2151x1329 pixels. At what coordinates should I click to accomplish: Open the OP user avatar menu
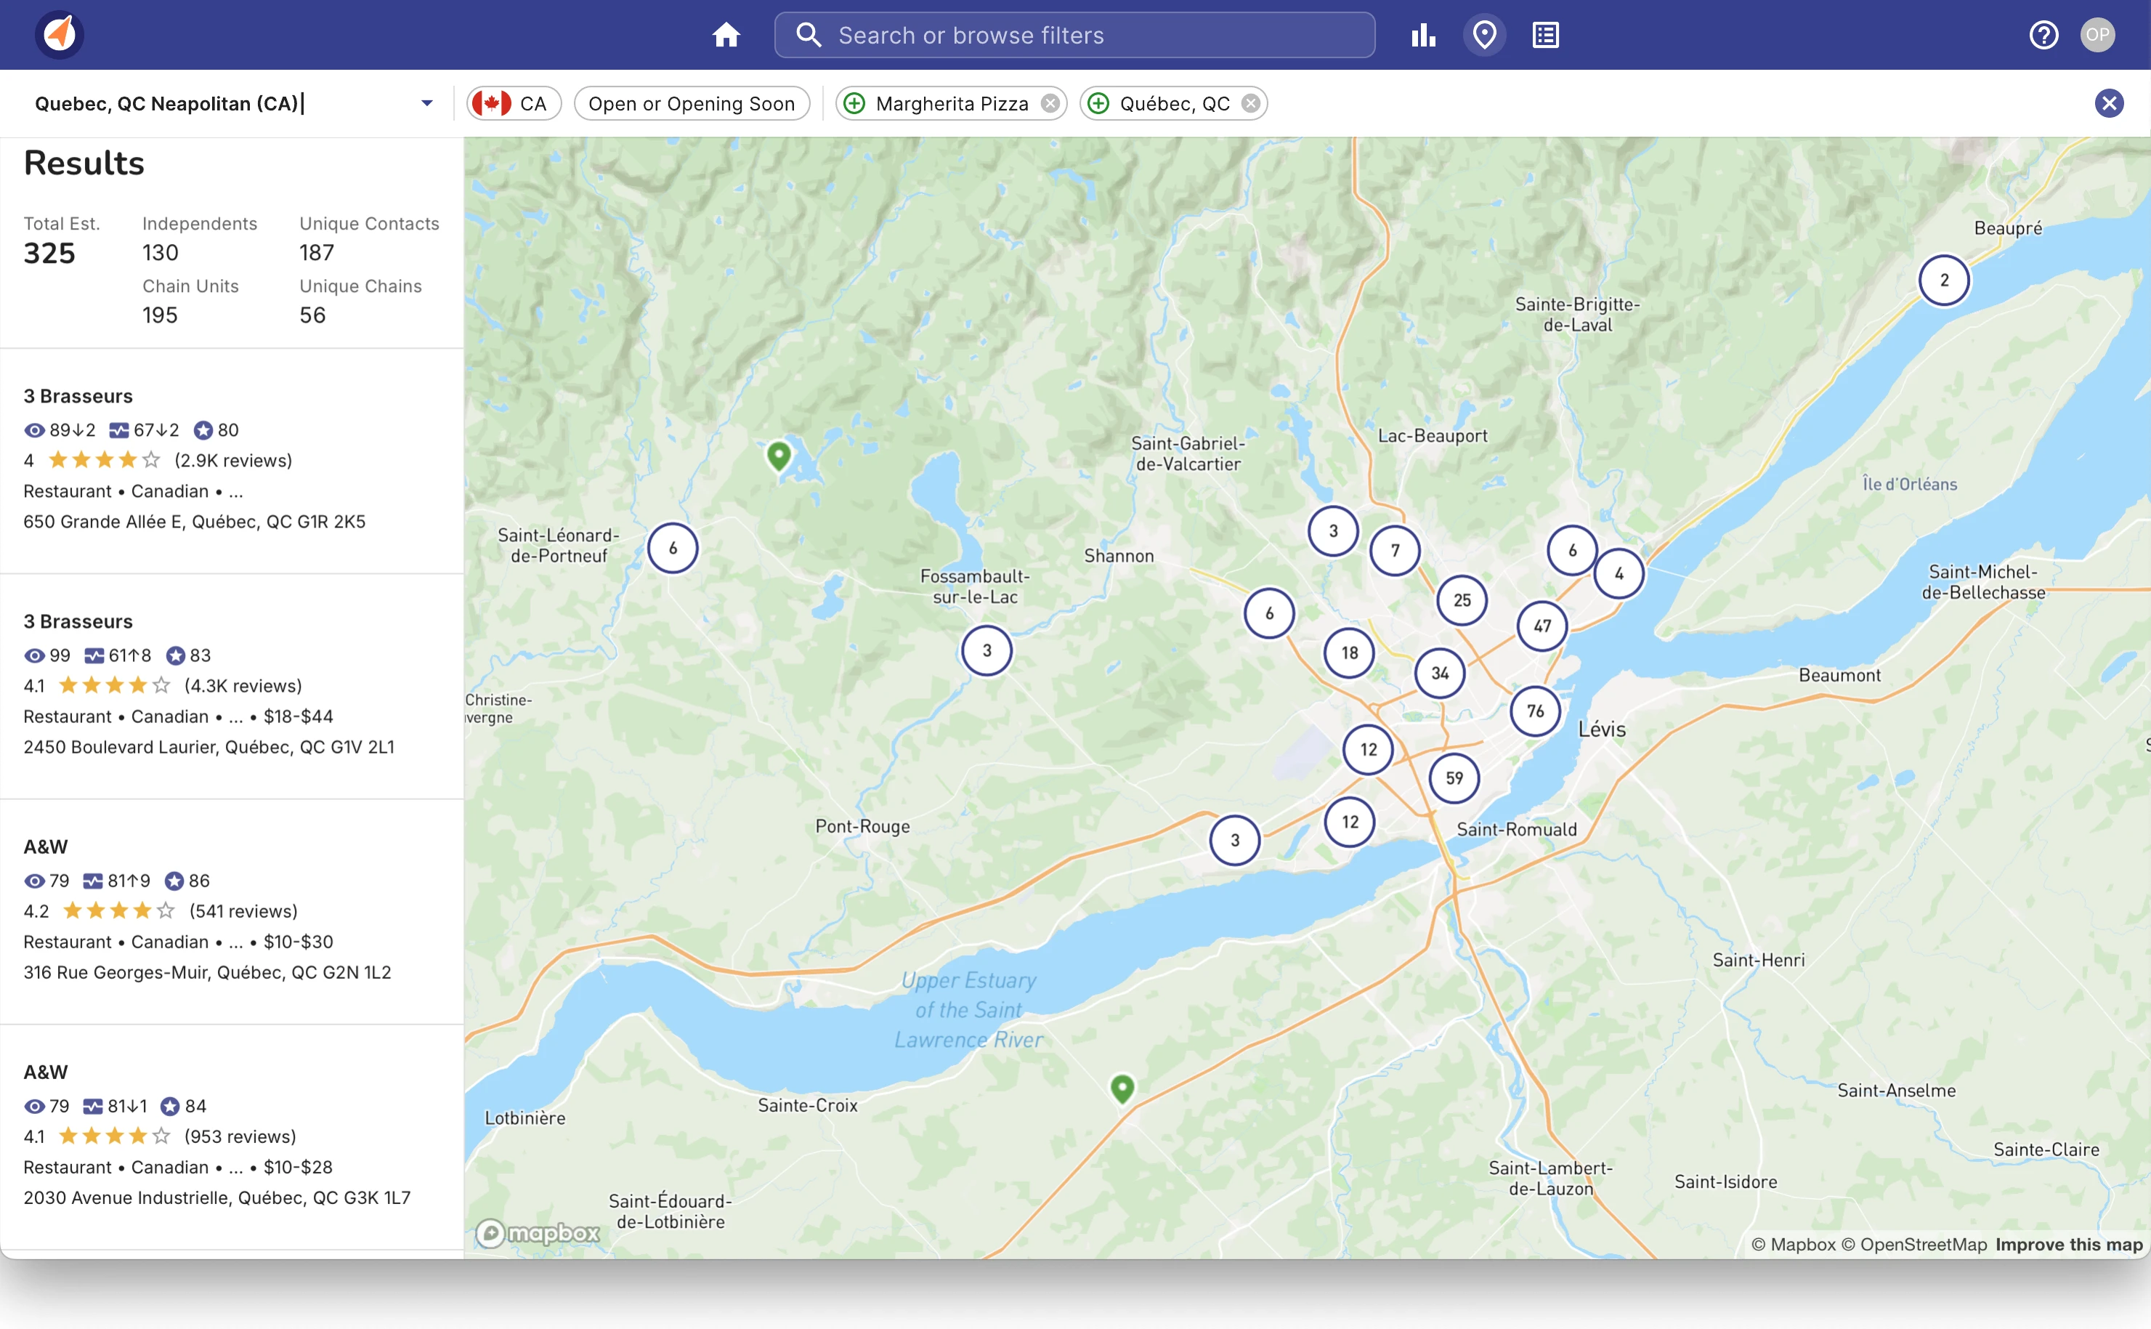tap(2097, 35)
